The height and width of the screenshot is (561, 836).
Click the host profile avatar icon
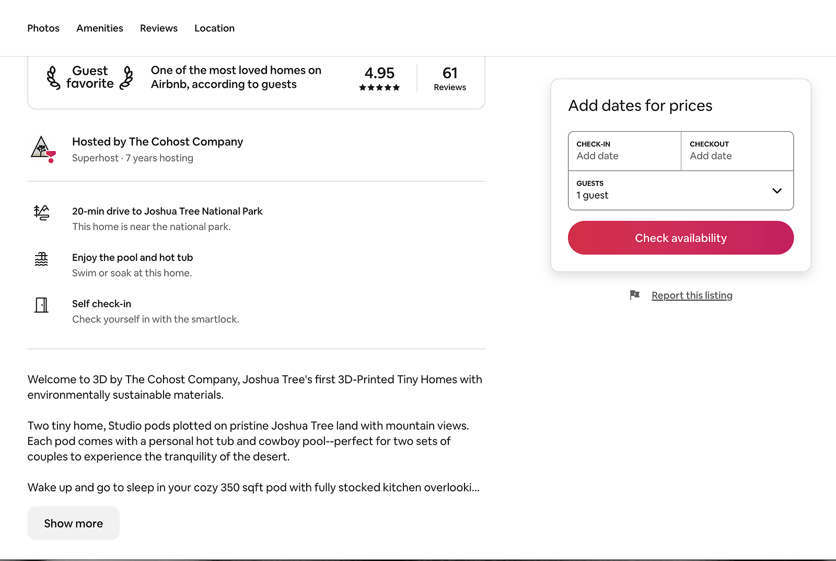point(42,149)
